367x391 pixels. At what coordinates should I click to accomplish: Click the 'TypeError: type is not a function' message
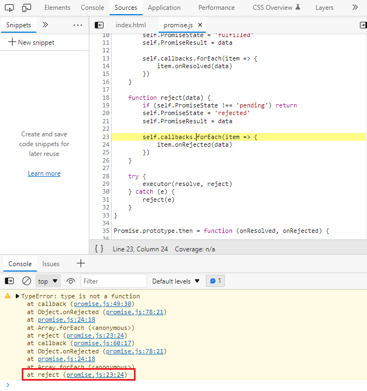coord(81,296)
